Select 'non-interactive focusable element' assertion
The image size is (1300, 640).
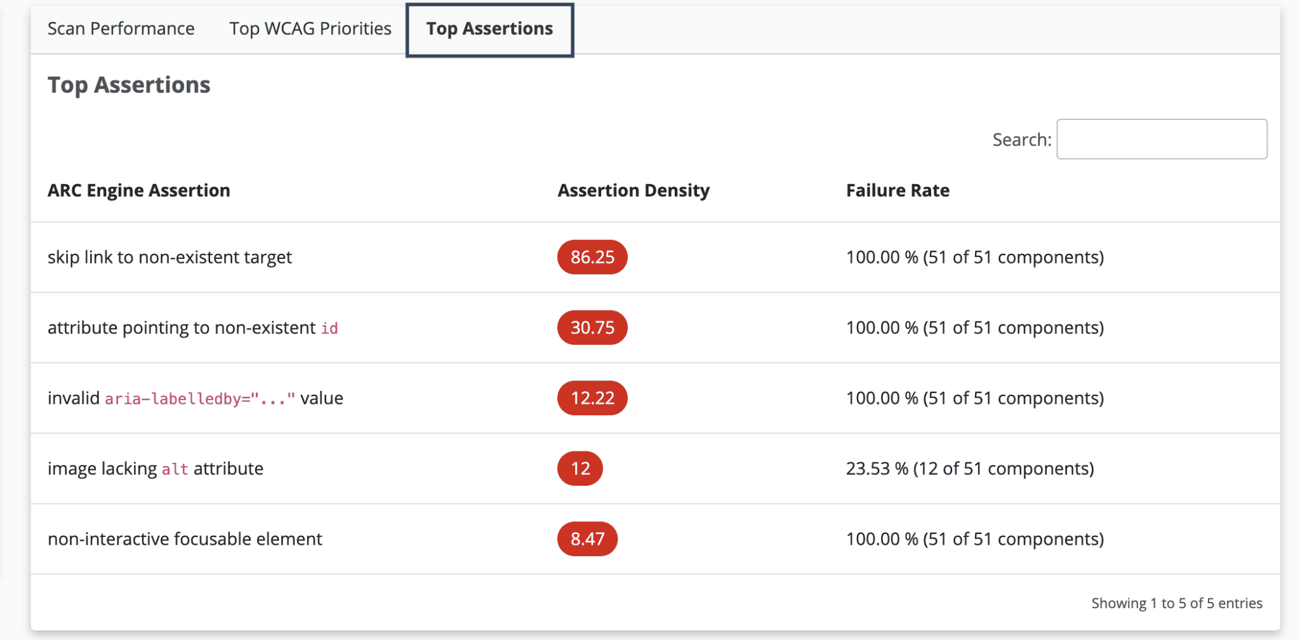pyautogui.click(x=185, y=539)
